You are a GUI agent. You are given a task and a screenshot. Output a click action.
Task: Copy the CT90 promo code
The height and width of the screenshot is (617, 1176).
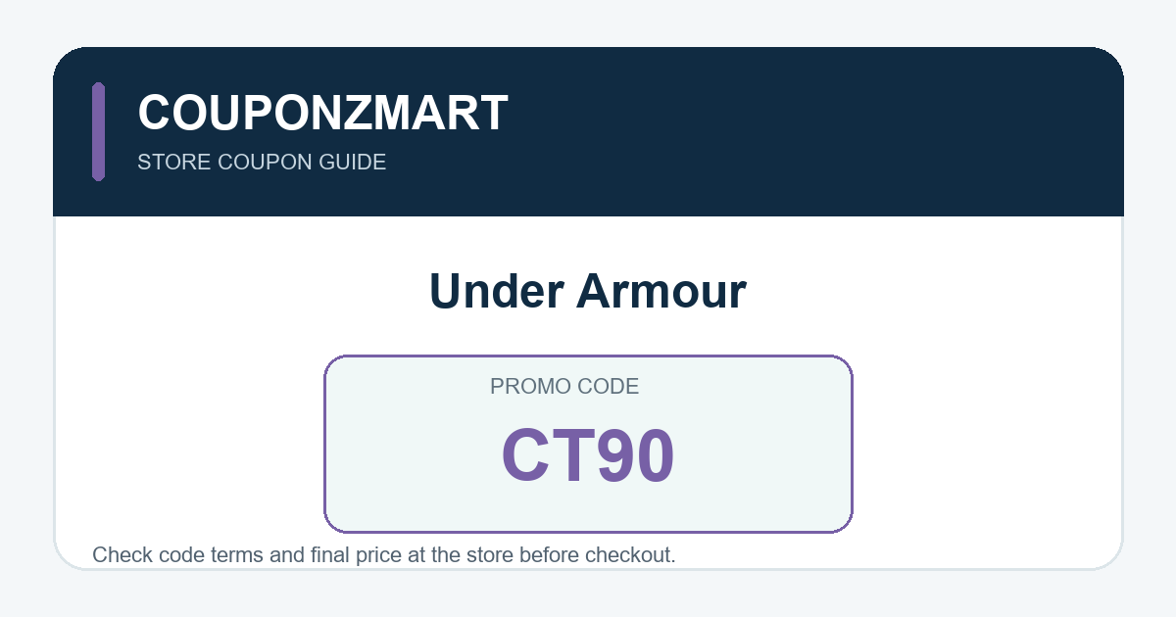[588, 456]
